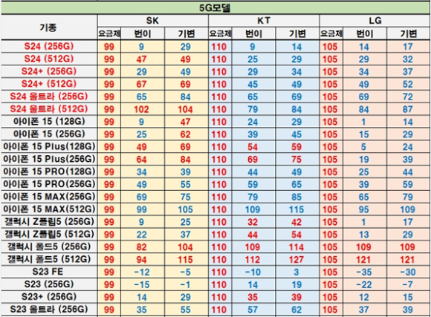
Task: Click the S23 FE model cell
Action: 49,272
